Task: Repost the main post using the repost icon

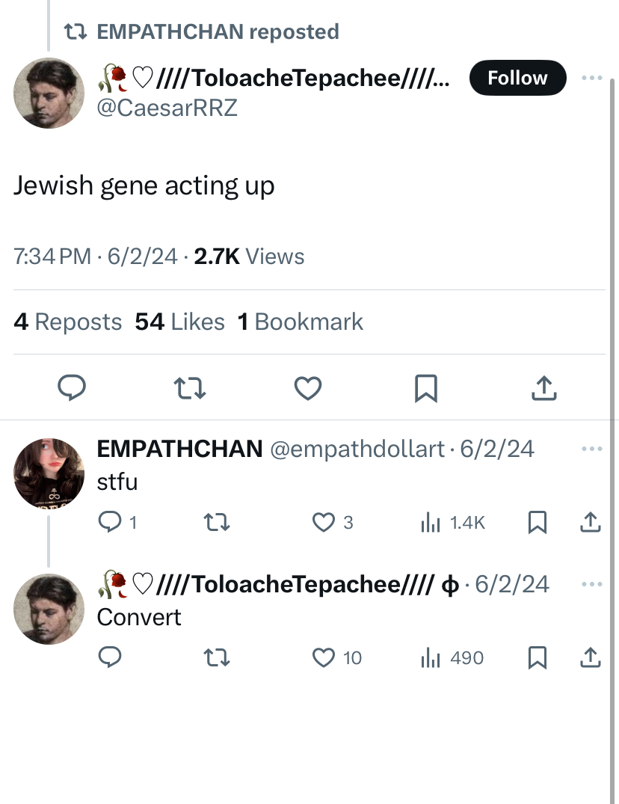Action: [x=190, y=388]
